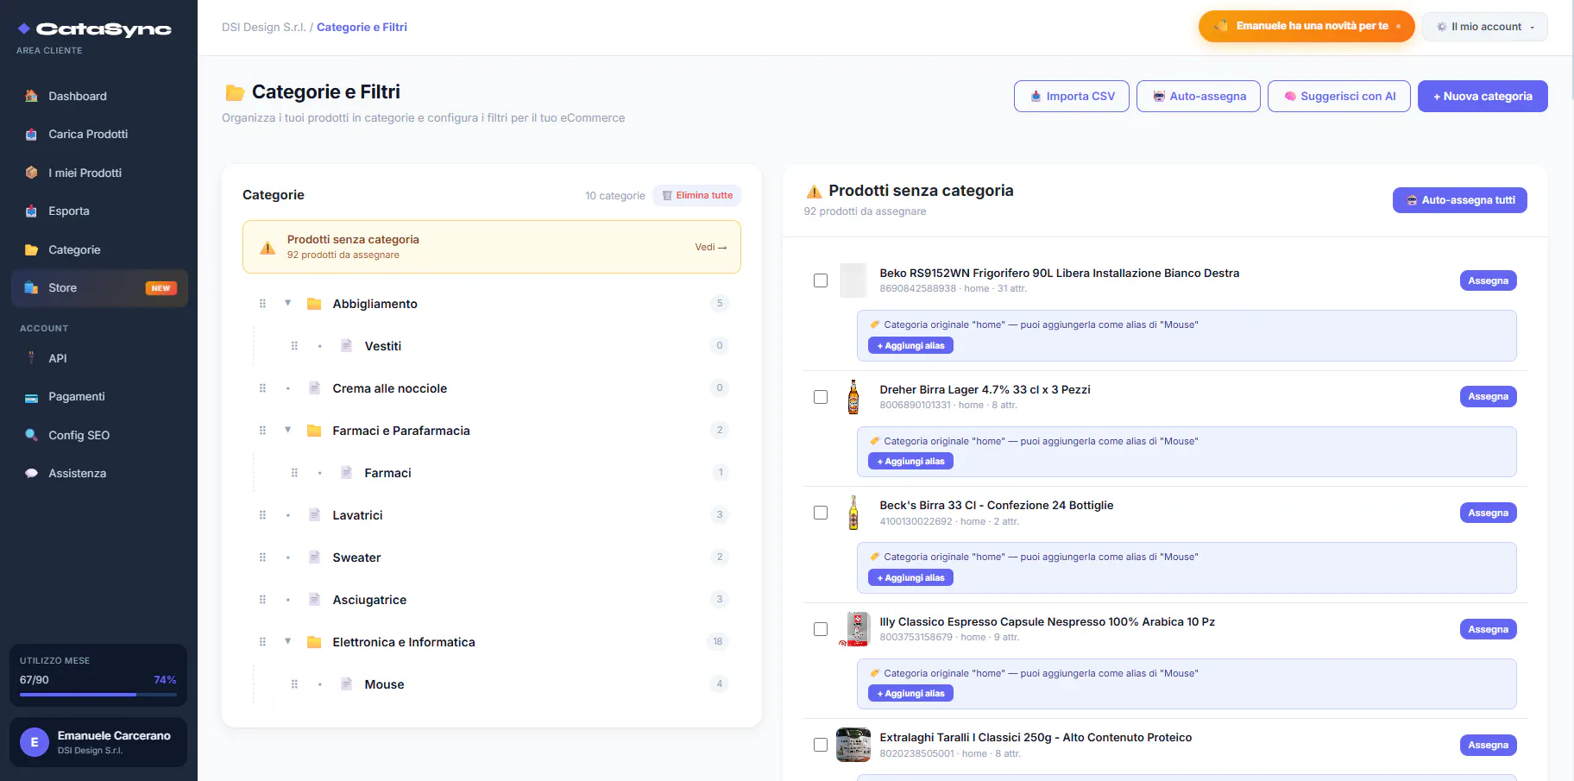1574x781 pixels.
Task: Click the document icon of Lavatrici
Action: (314, 515)
